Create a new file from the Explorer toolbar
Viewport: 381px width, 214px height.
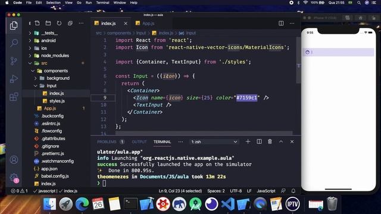[x=37, y=23]
